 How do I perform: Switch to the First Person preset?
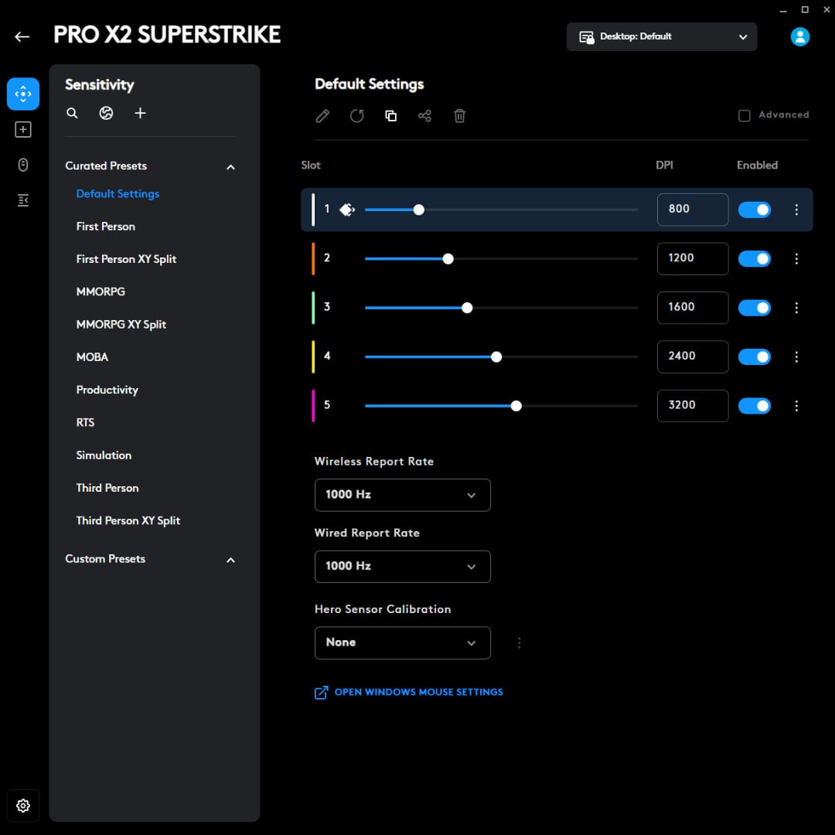click(105, 226)
